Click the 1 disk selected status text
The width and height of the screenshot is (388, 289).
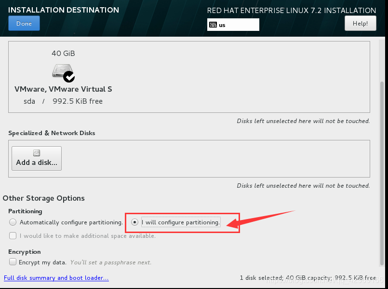tap(308, 278)
